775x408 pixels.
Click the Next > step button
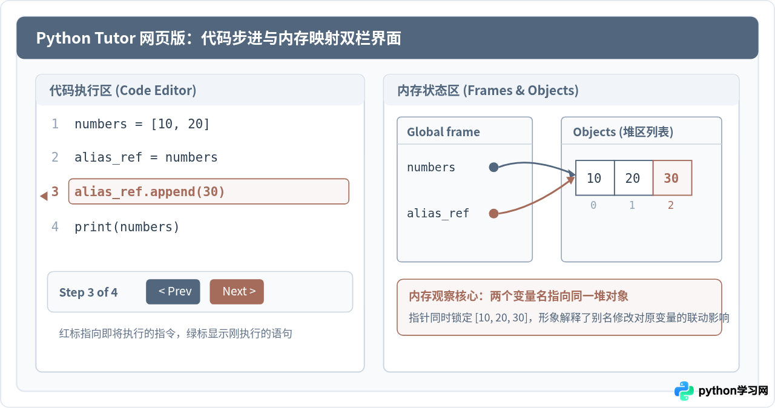coord(237,291)
